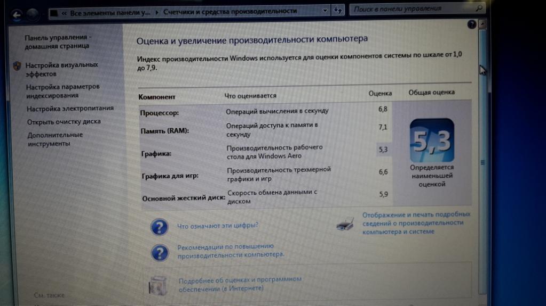Click the blue 5,3 base score badge
Image resolution: width=546 pixels, height=306 pixels.
point(432,140)
